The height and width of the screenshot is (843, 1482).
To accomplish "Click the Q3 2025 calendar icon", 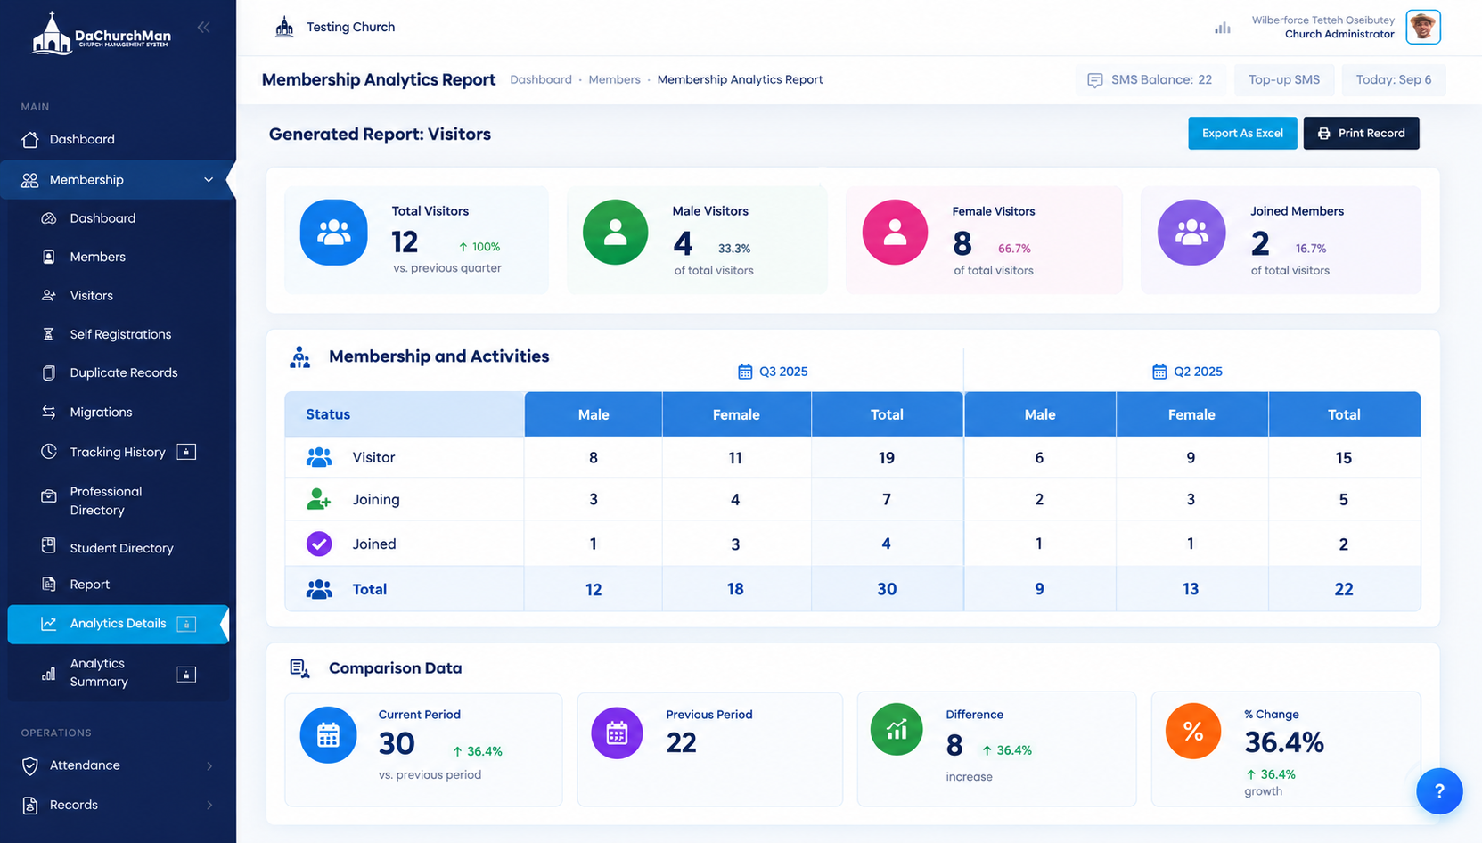I will pyautogui.click(x=745, y=372).
